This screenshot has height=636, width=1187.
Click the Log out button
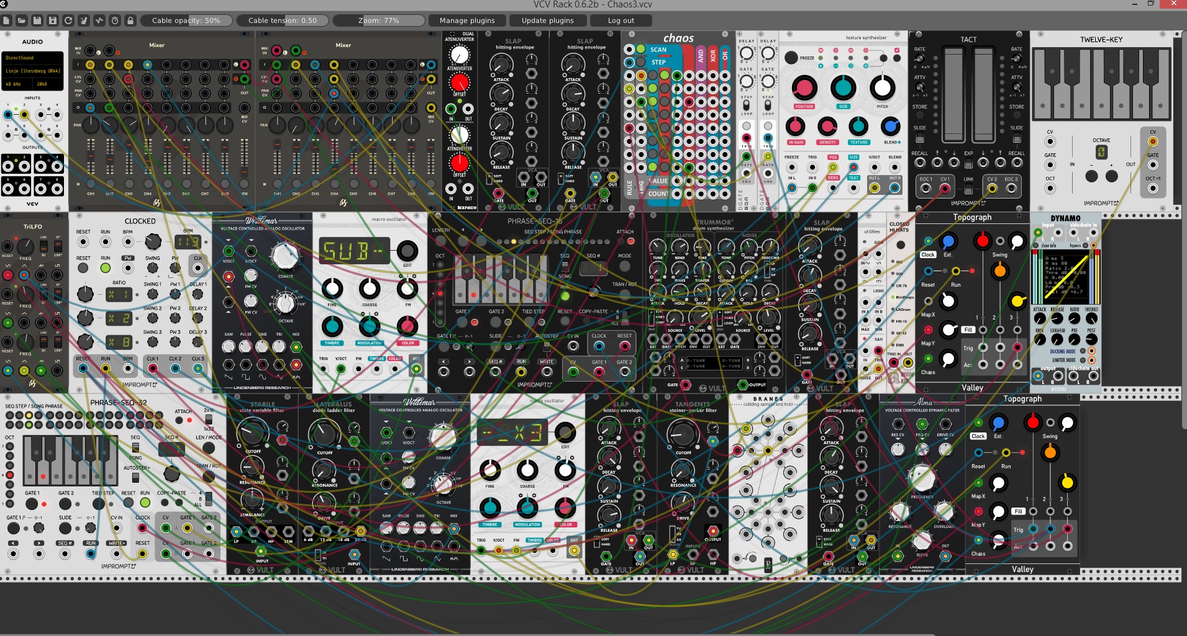point(621,20)
